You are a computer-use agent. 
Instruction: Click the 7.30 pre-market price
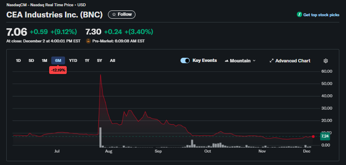93,32
